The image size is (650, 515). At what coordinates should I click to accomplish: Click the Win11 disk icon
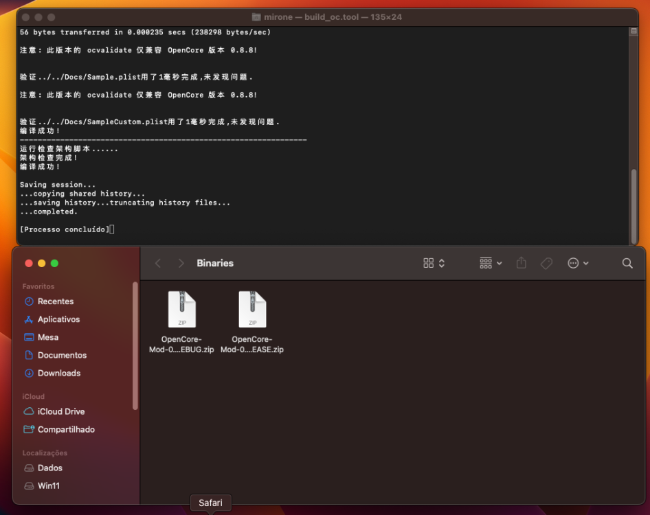click(29, 486)
